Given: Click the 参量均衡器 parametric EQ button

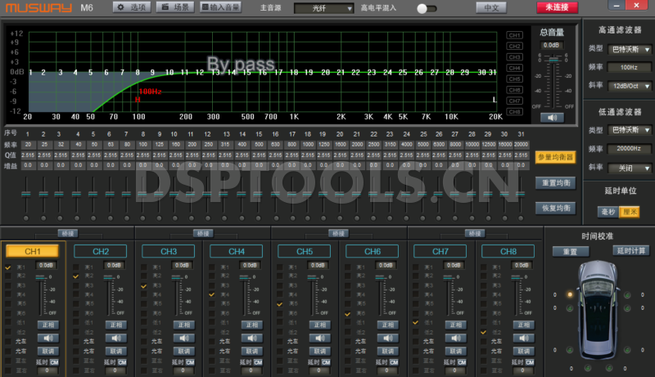Looking at the screenshot, I should click(556, 157).
